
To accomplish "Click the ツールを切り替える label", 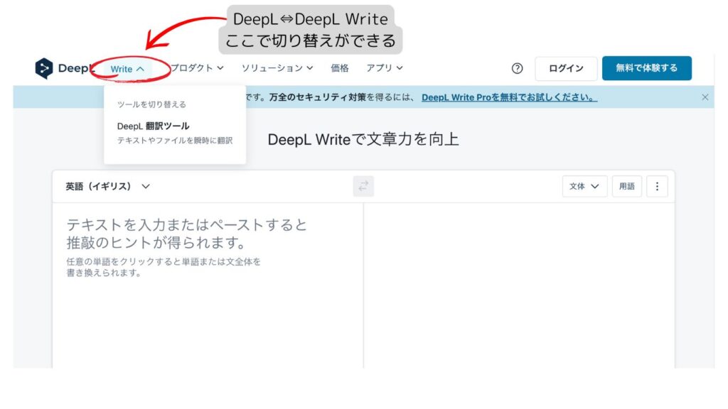I will pos(151,105).
